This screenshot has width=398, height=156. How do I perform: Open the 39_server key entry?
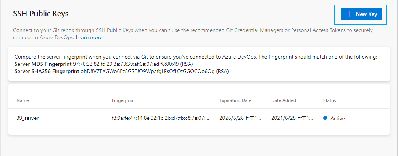coord(27,118)
